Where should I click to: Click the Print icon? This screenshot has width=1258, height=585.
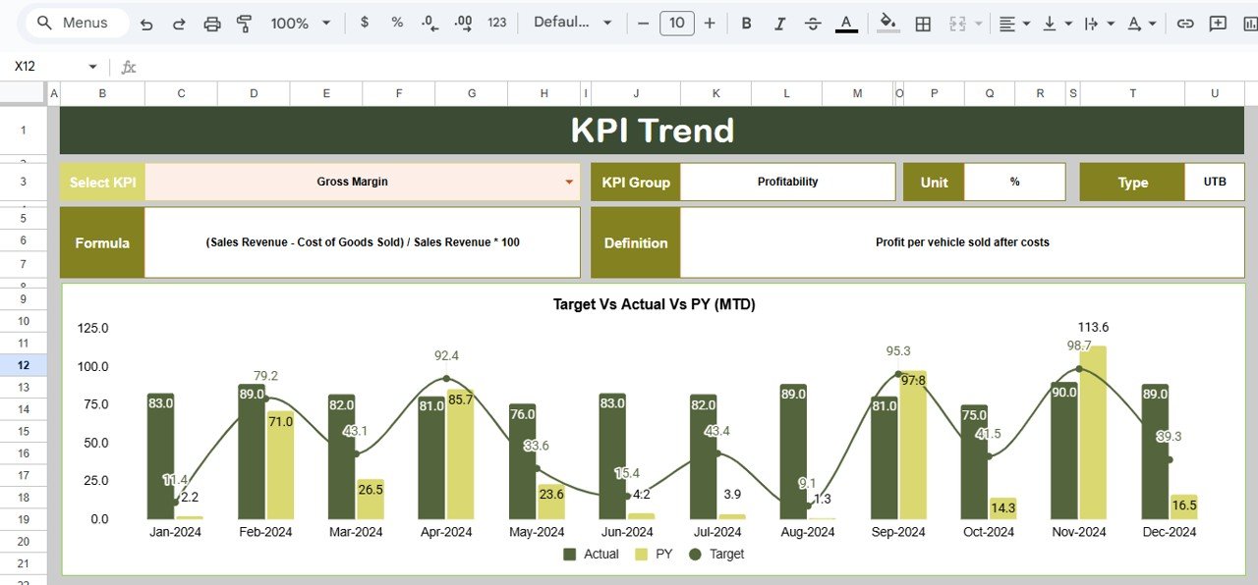pyautogui.click(x=212, y=23)
